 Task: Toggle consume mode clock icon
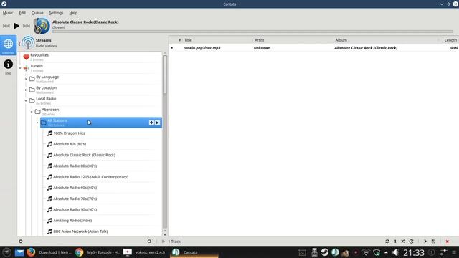(x=411, y=242)
